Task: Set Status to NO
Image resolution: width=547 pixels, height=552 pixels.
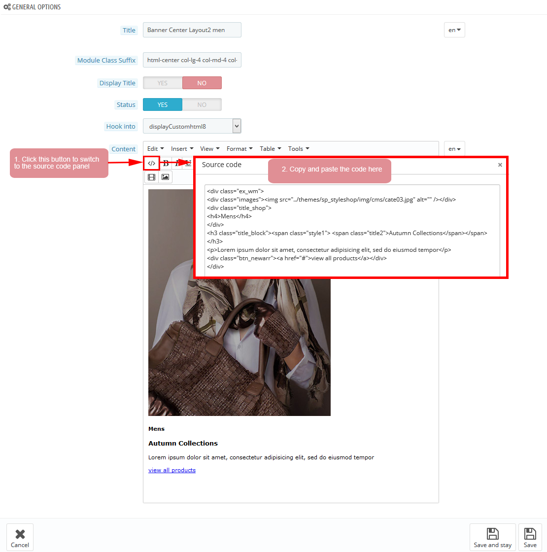Action: coord(202,105)
